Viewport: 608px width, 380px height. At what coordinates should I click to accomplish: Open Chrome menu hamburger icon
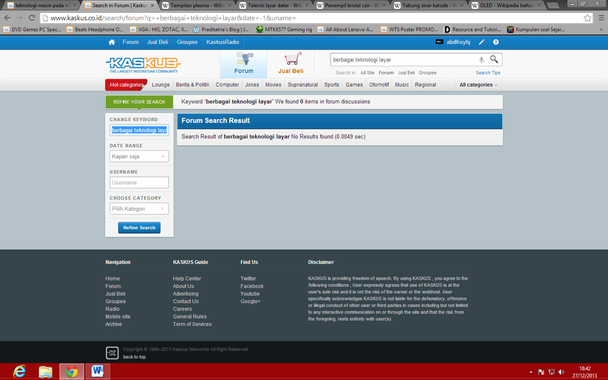pyautogui.click(x=601, y=18)
